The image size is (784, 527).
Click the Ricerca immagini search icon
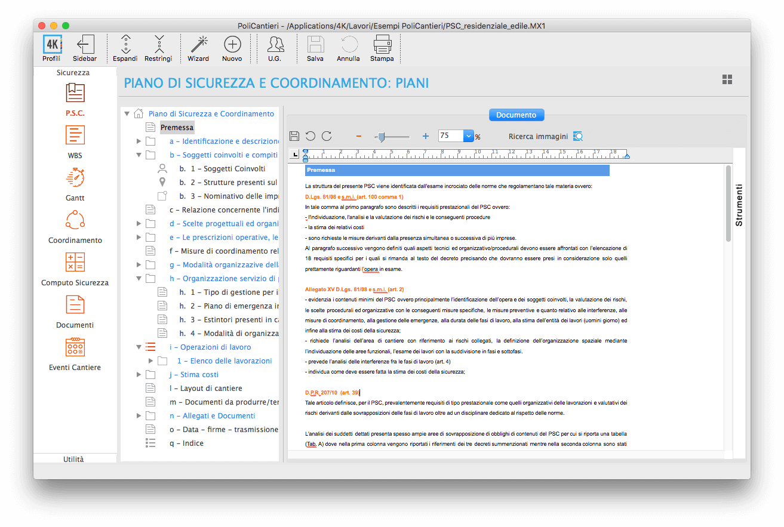(x=577, y=136)
